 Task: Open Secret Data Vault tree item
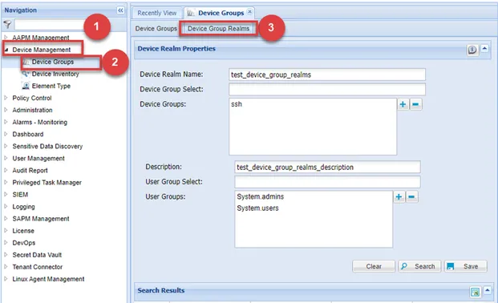coord(37,255)
